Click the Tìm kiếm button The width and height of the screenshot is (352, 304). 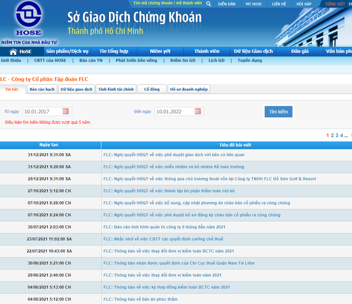pos(278,112)
